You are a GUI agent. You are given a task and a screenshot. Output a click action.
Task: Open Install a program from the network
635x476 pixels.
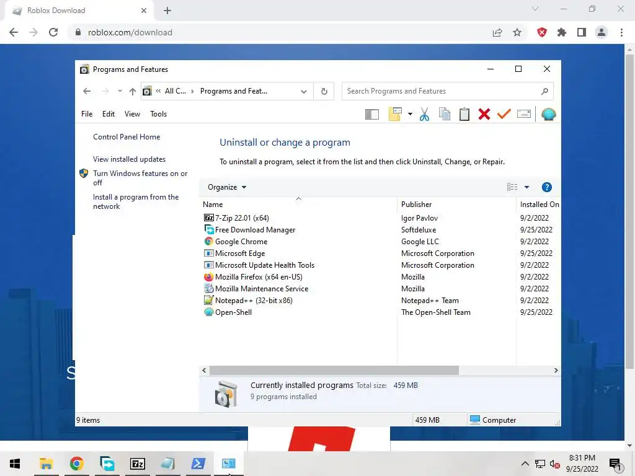tap(136, 201)
